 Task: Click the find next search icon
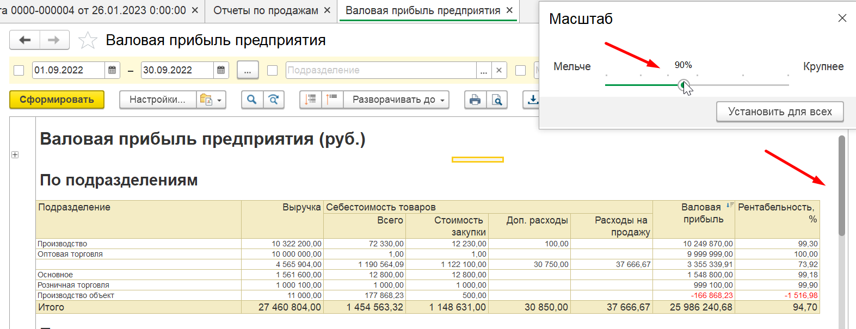point(274,100)
